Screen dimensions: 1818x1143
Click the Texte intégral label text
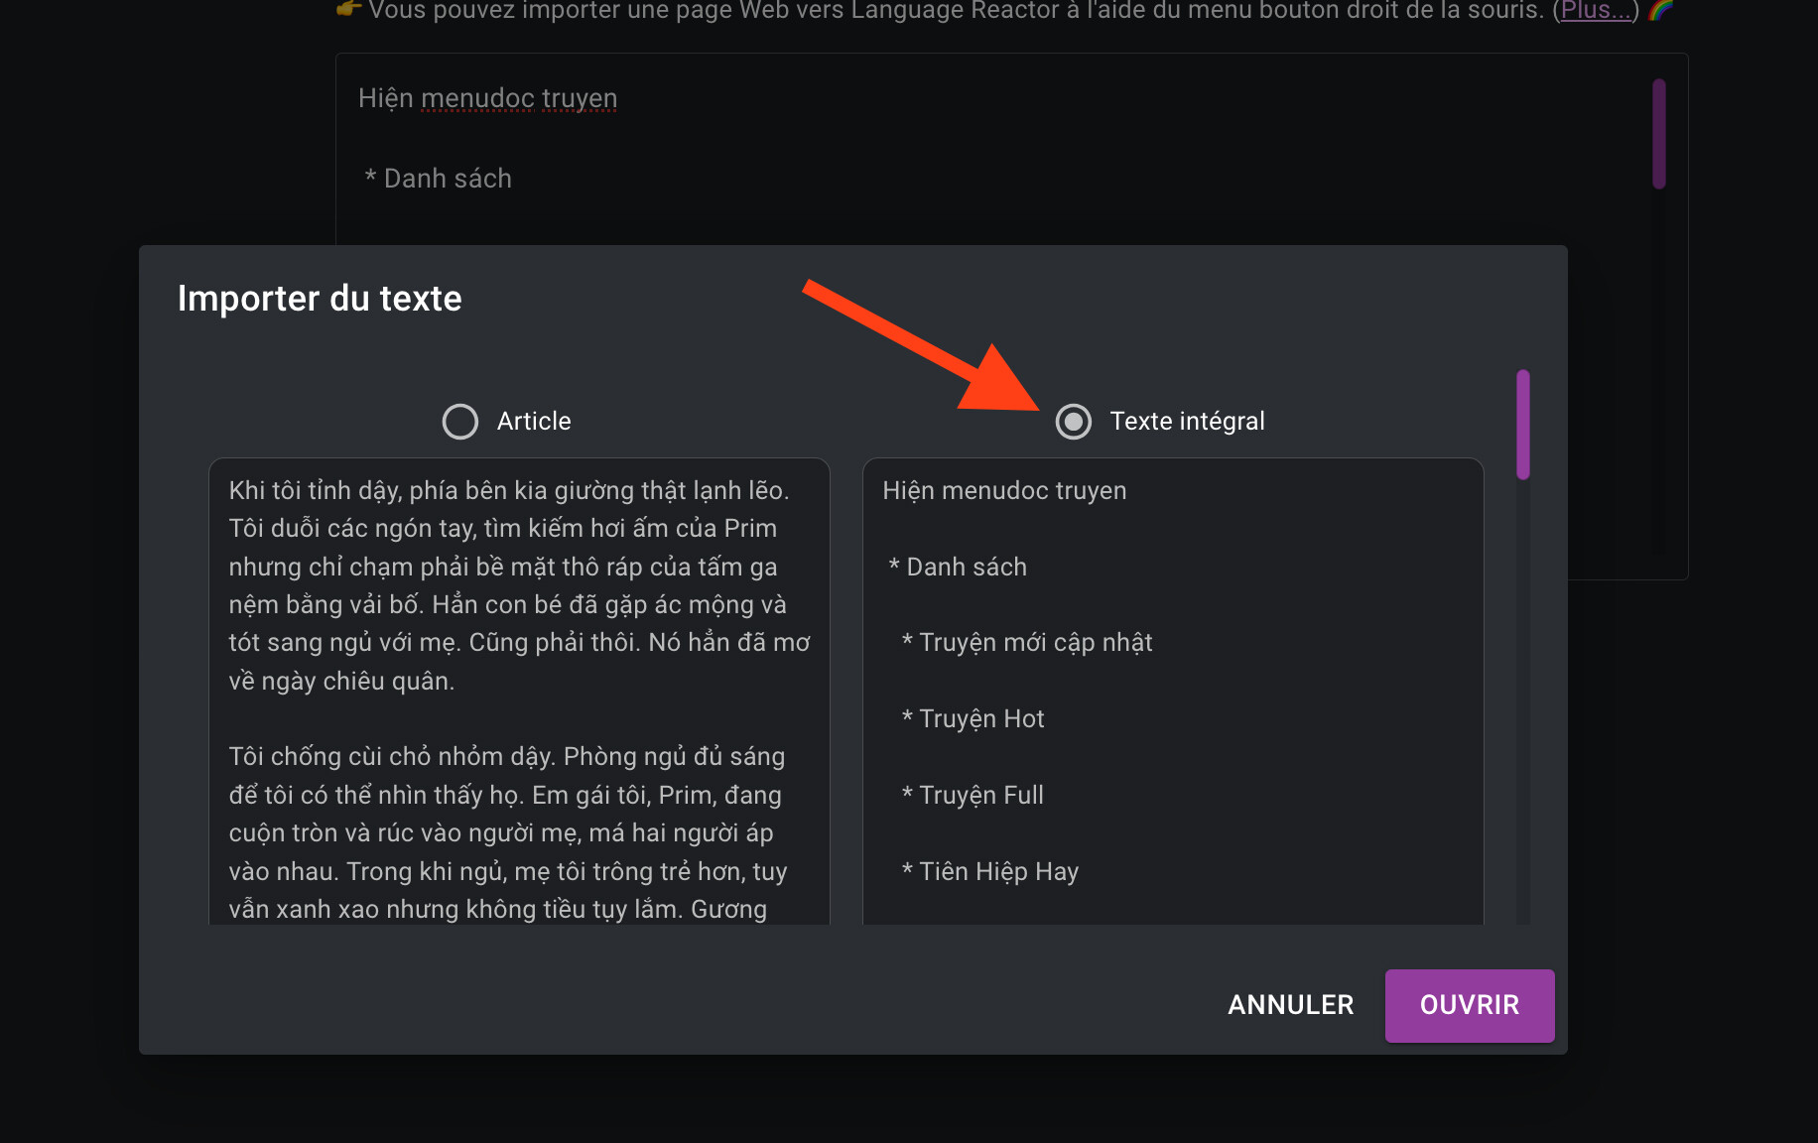coord(1187,421)
